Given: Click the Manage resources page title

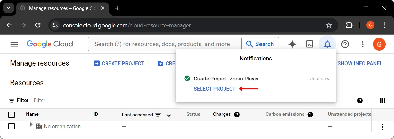Looking at the screenshot, I should [x=40, y=63].
